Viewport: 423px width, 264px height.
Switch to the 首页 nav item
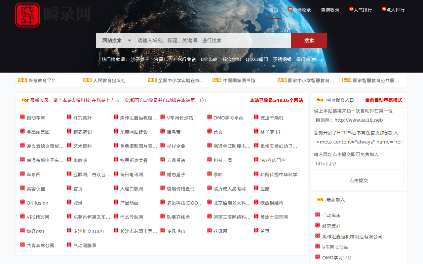coord(273,10)
